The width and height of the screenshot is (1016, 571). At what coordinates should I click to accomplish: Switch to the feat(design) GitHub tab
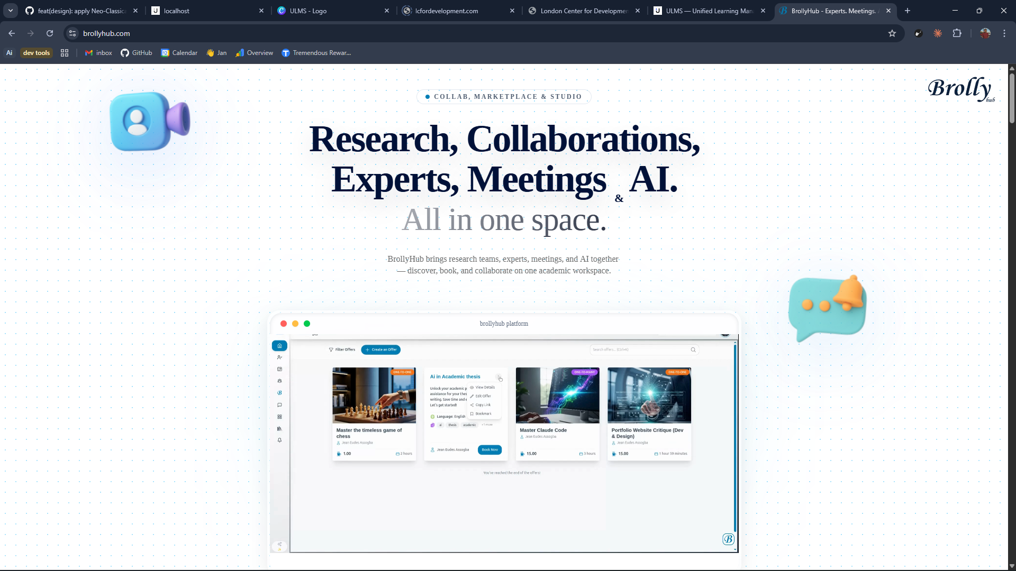[x=82, y=11]
